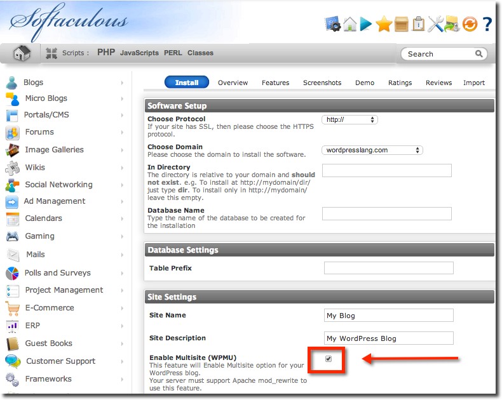Click the scripts grid icon beside Scripts label

[x=51, y=53]
